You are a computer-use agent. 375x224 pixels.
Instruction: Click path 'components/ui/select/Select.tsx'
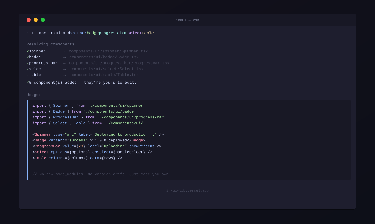tap(106, 69)
